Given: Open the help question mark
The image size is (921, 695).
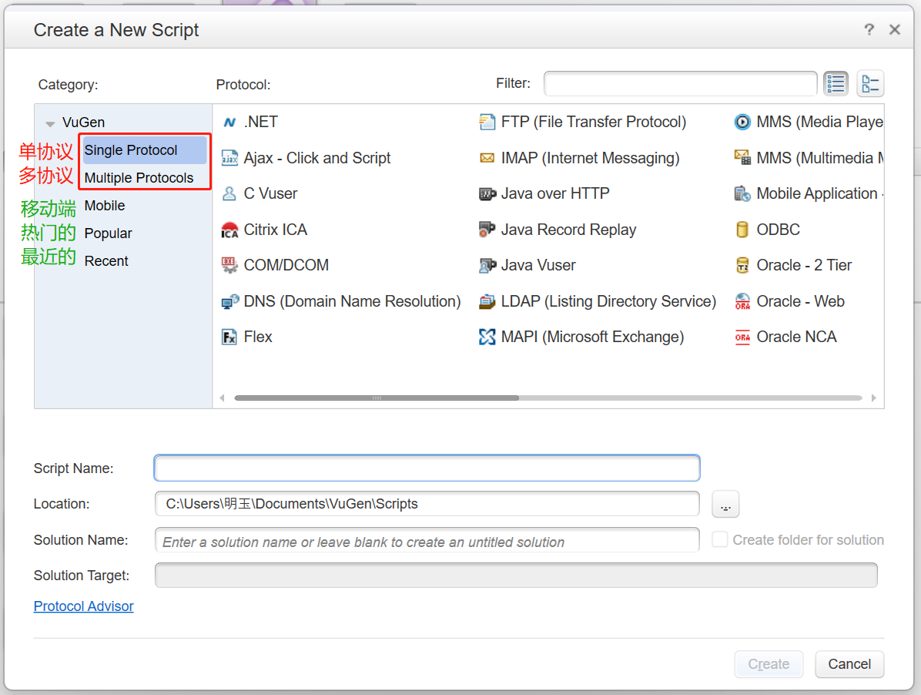Looking at the screenshot, I should coord(869,29).
